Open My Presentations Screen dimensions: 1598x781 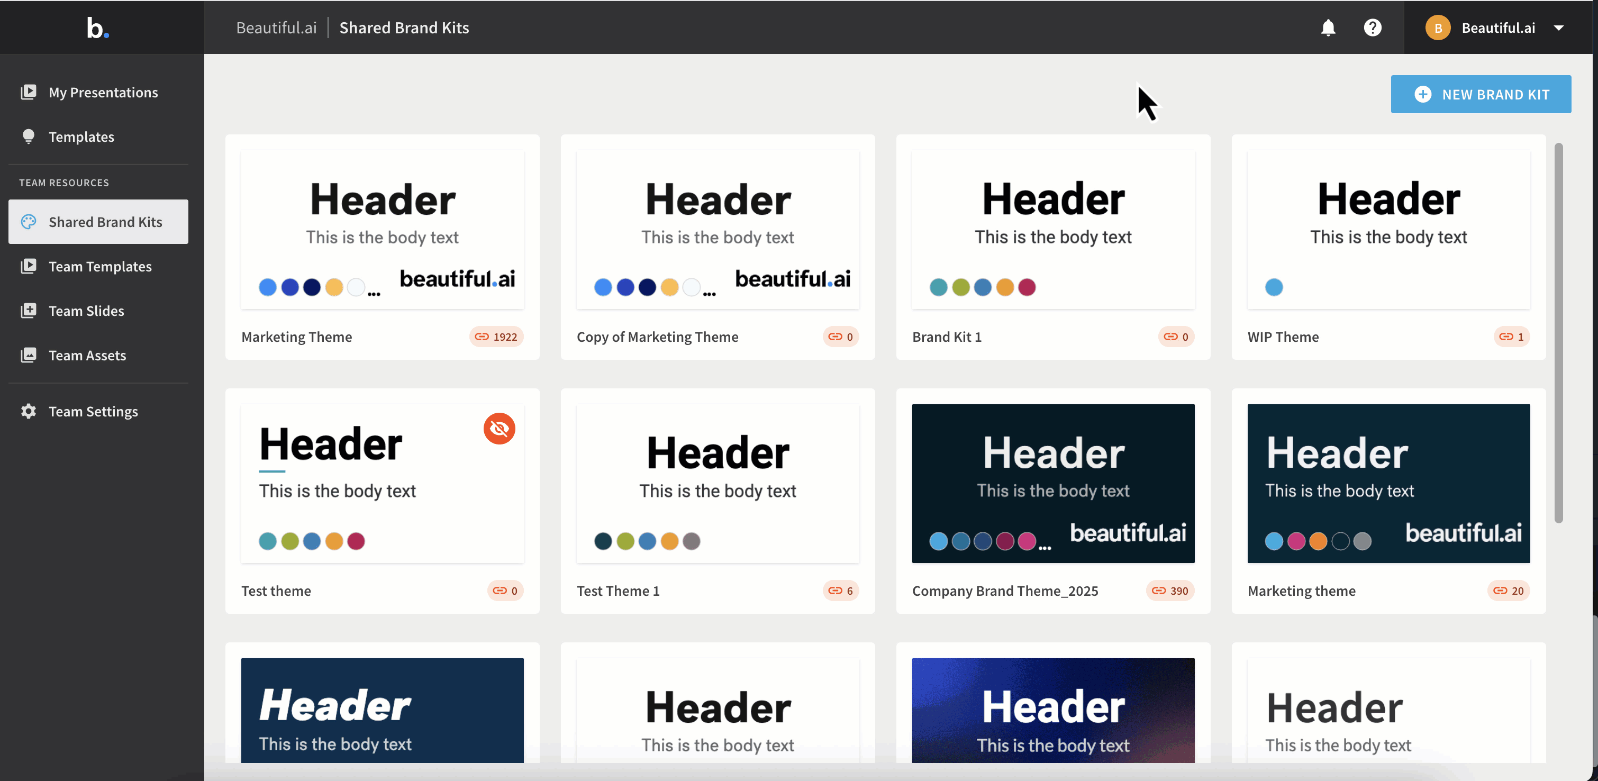click(x=98, y=92)
